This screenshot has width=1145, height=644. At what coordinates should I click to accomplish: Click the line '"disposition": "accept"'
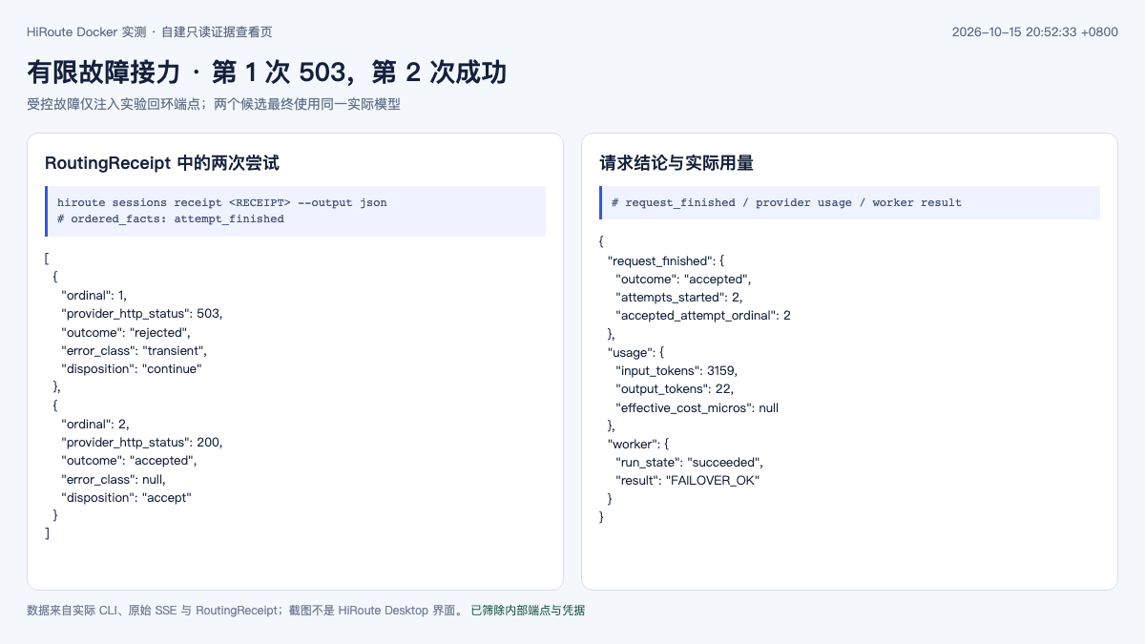click(x=126, y=497)
